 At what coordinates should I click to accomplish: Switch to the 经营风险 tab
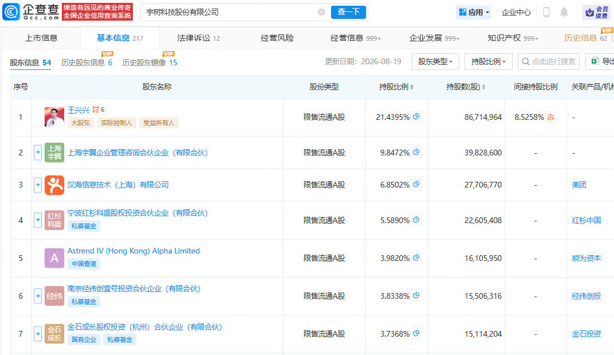277,38
